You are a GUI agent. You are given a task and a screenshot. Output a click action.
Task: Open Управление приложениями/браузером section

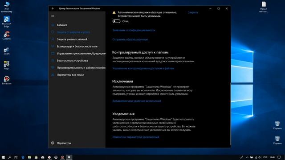(x=81, y=53)
